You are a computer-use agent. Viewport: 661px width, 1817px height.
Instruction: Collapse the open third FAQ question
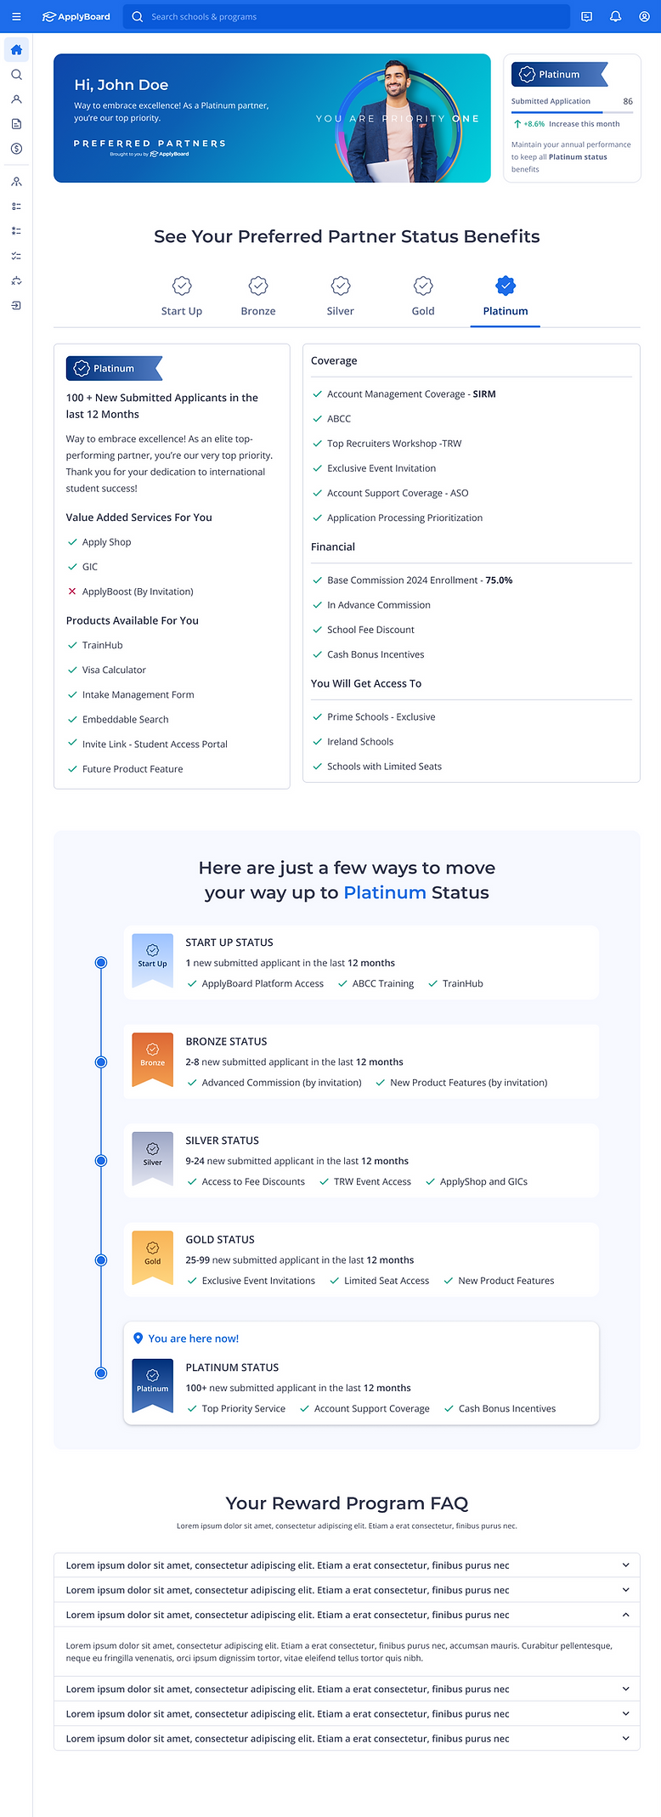[625, 1614]
